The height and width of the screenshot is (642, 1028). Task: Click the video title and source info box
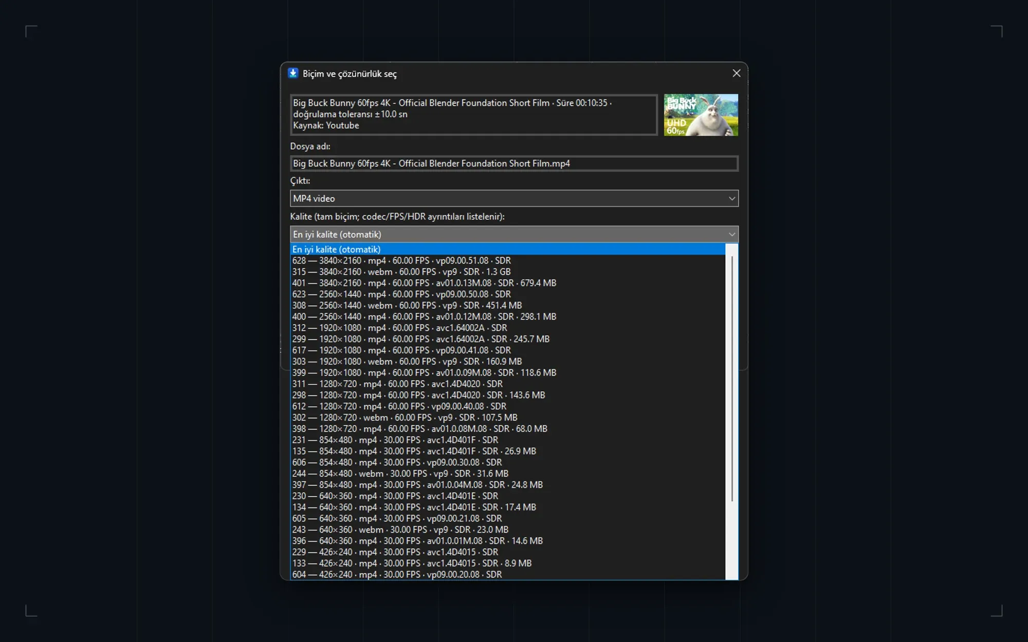(x=473, y=115)
